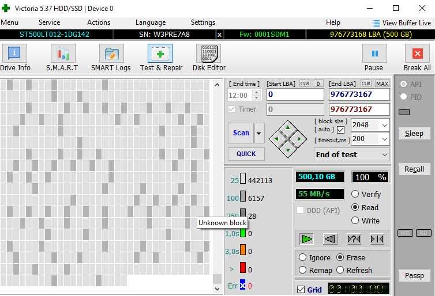Select Ignore error action
The height and width of the screenshot is (296, 435).
pyautogui.click(x=302, y=257)
